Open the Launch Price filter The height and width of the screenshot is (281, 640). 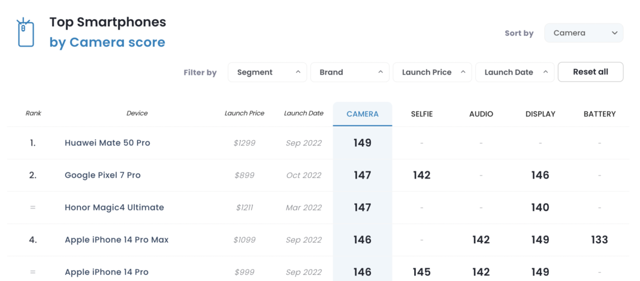click(x=432, y=72)
